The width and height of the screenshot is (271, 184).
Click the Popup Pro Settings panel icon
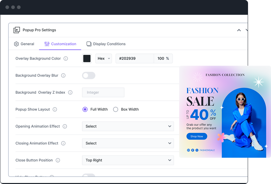(x=17, y=30)
